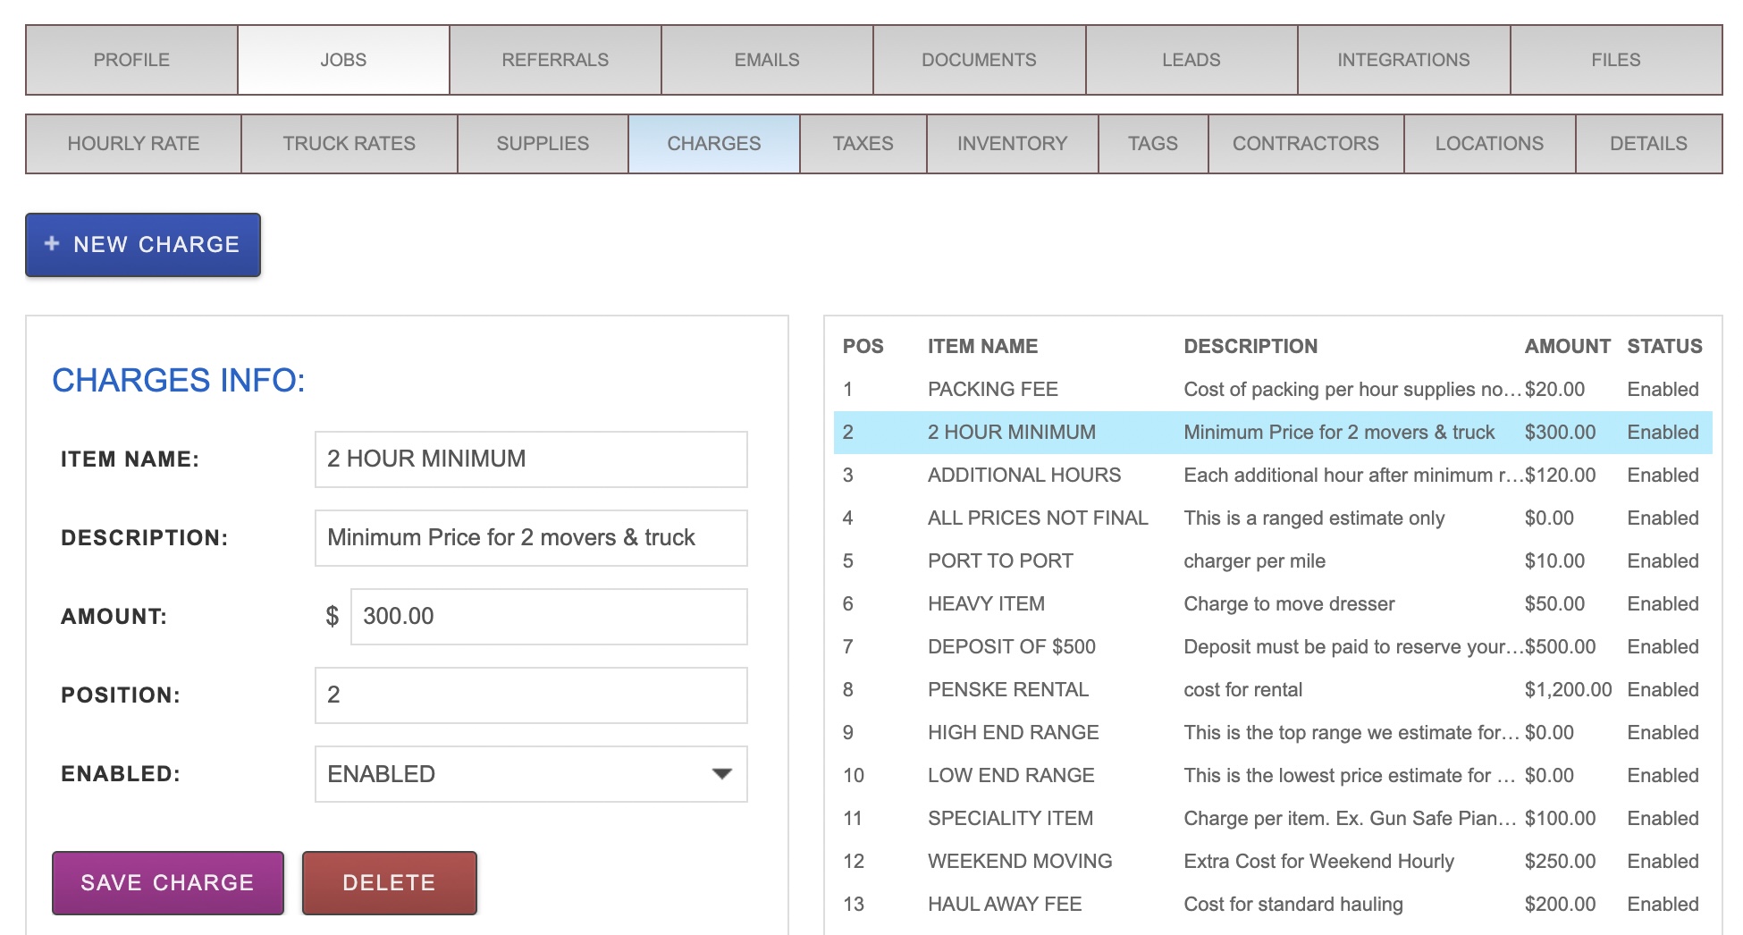
Task: Click the Position input field
Action: (531, 695)
